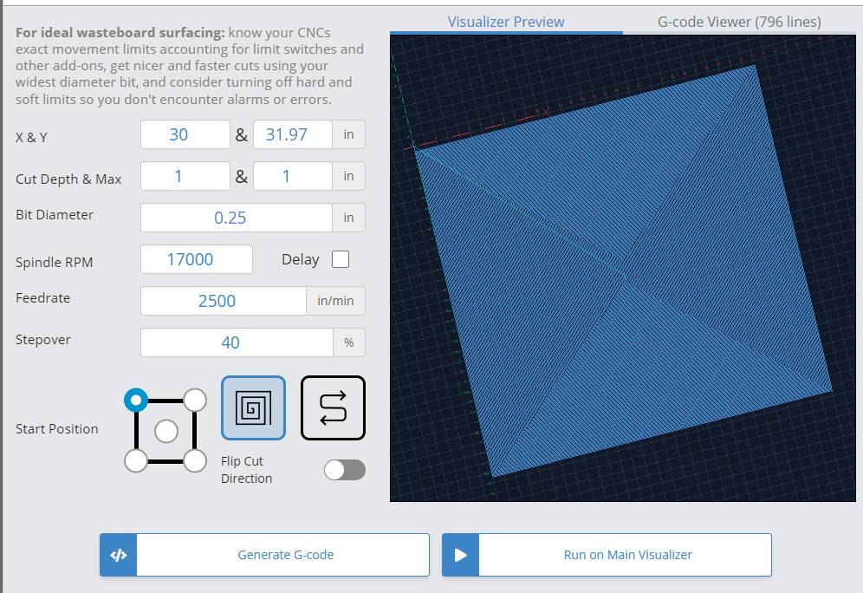The image size is (863, 593).
Task: Click 'For ideal wasteboard surfacing:' heading text
Action: point(120,32)
